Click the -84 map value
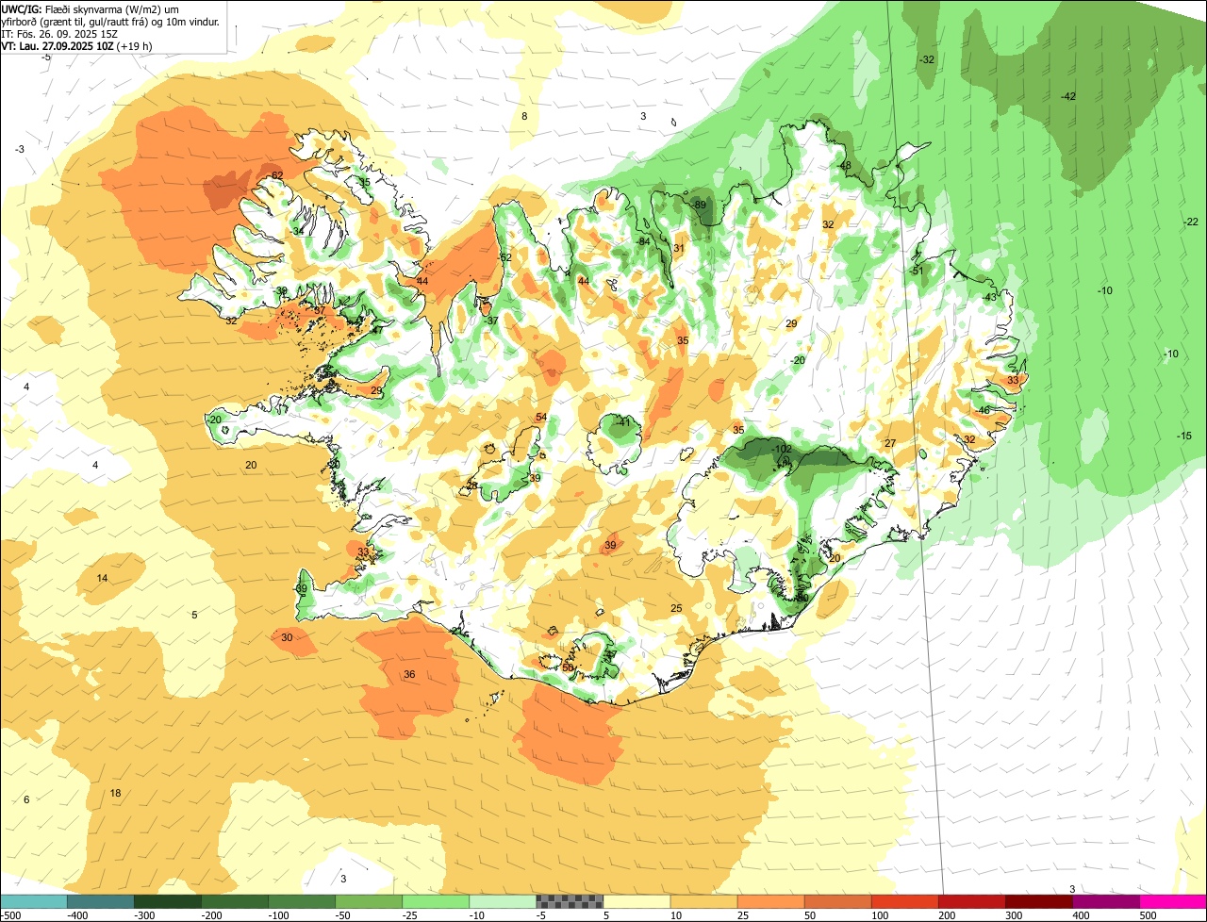This screenshot has height=922, width=1207. tap(644, 242)
